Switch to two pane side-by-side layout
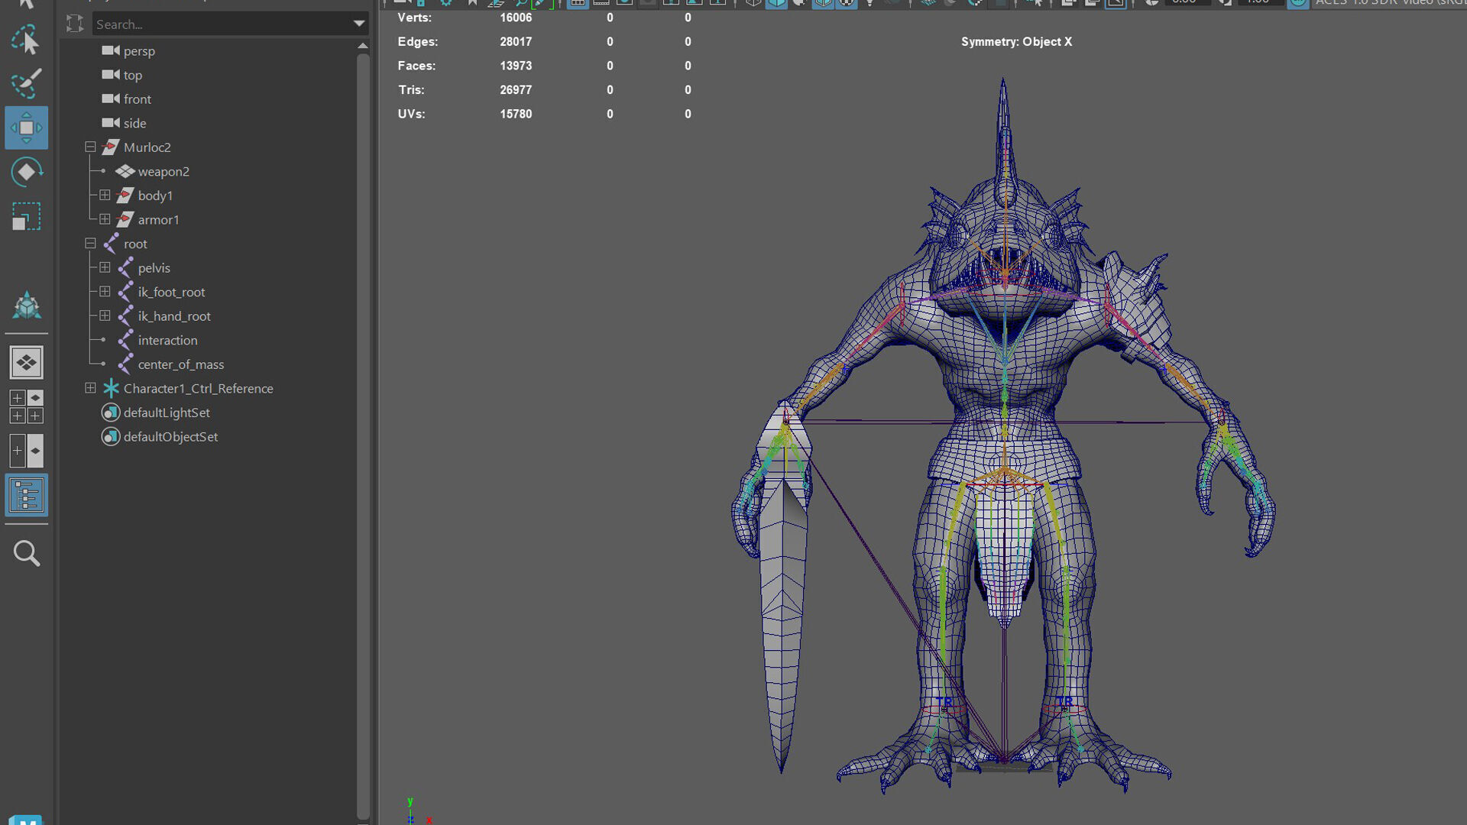Image resolution: width=1467 pixels, height=825 pixels. [26, 451]
